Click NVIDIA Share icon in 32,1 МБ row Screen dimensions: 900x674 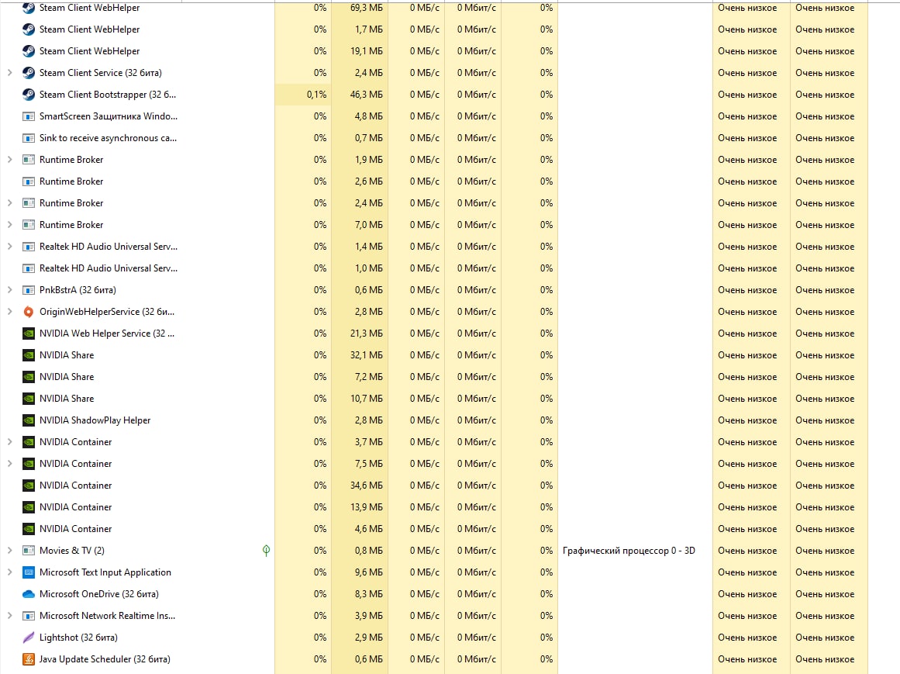pos(28,355)
